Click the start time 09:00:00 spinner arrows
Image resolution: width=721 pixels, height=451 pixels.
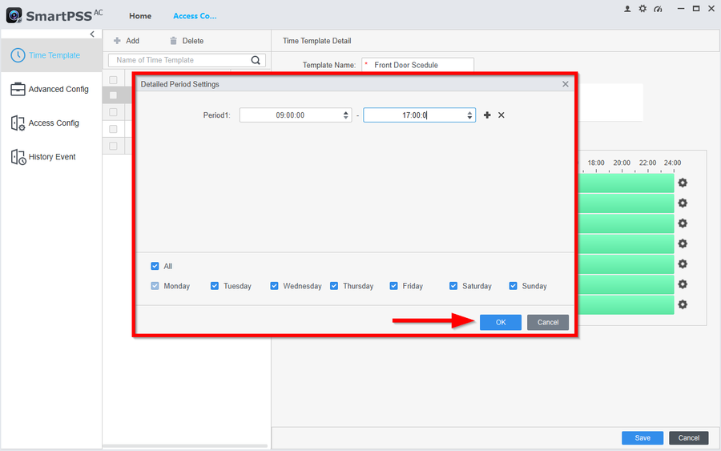[346, 115]
